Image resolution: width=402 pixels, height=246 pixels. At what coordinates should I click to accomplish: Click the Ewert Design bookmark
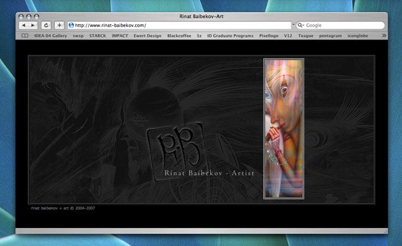click(x=147, y=36)
